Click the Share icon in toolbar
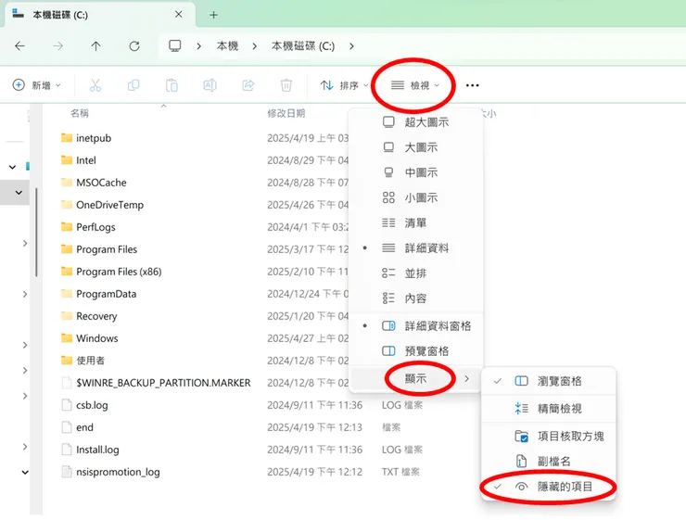The image size is (686, 520). click(248, 85)
